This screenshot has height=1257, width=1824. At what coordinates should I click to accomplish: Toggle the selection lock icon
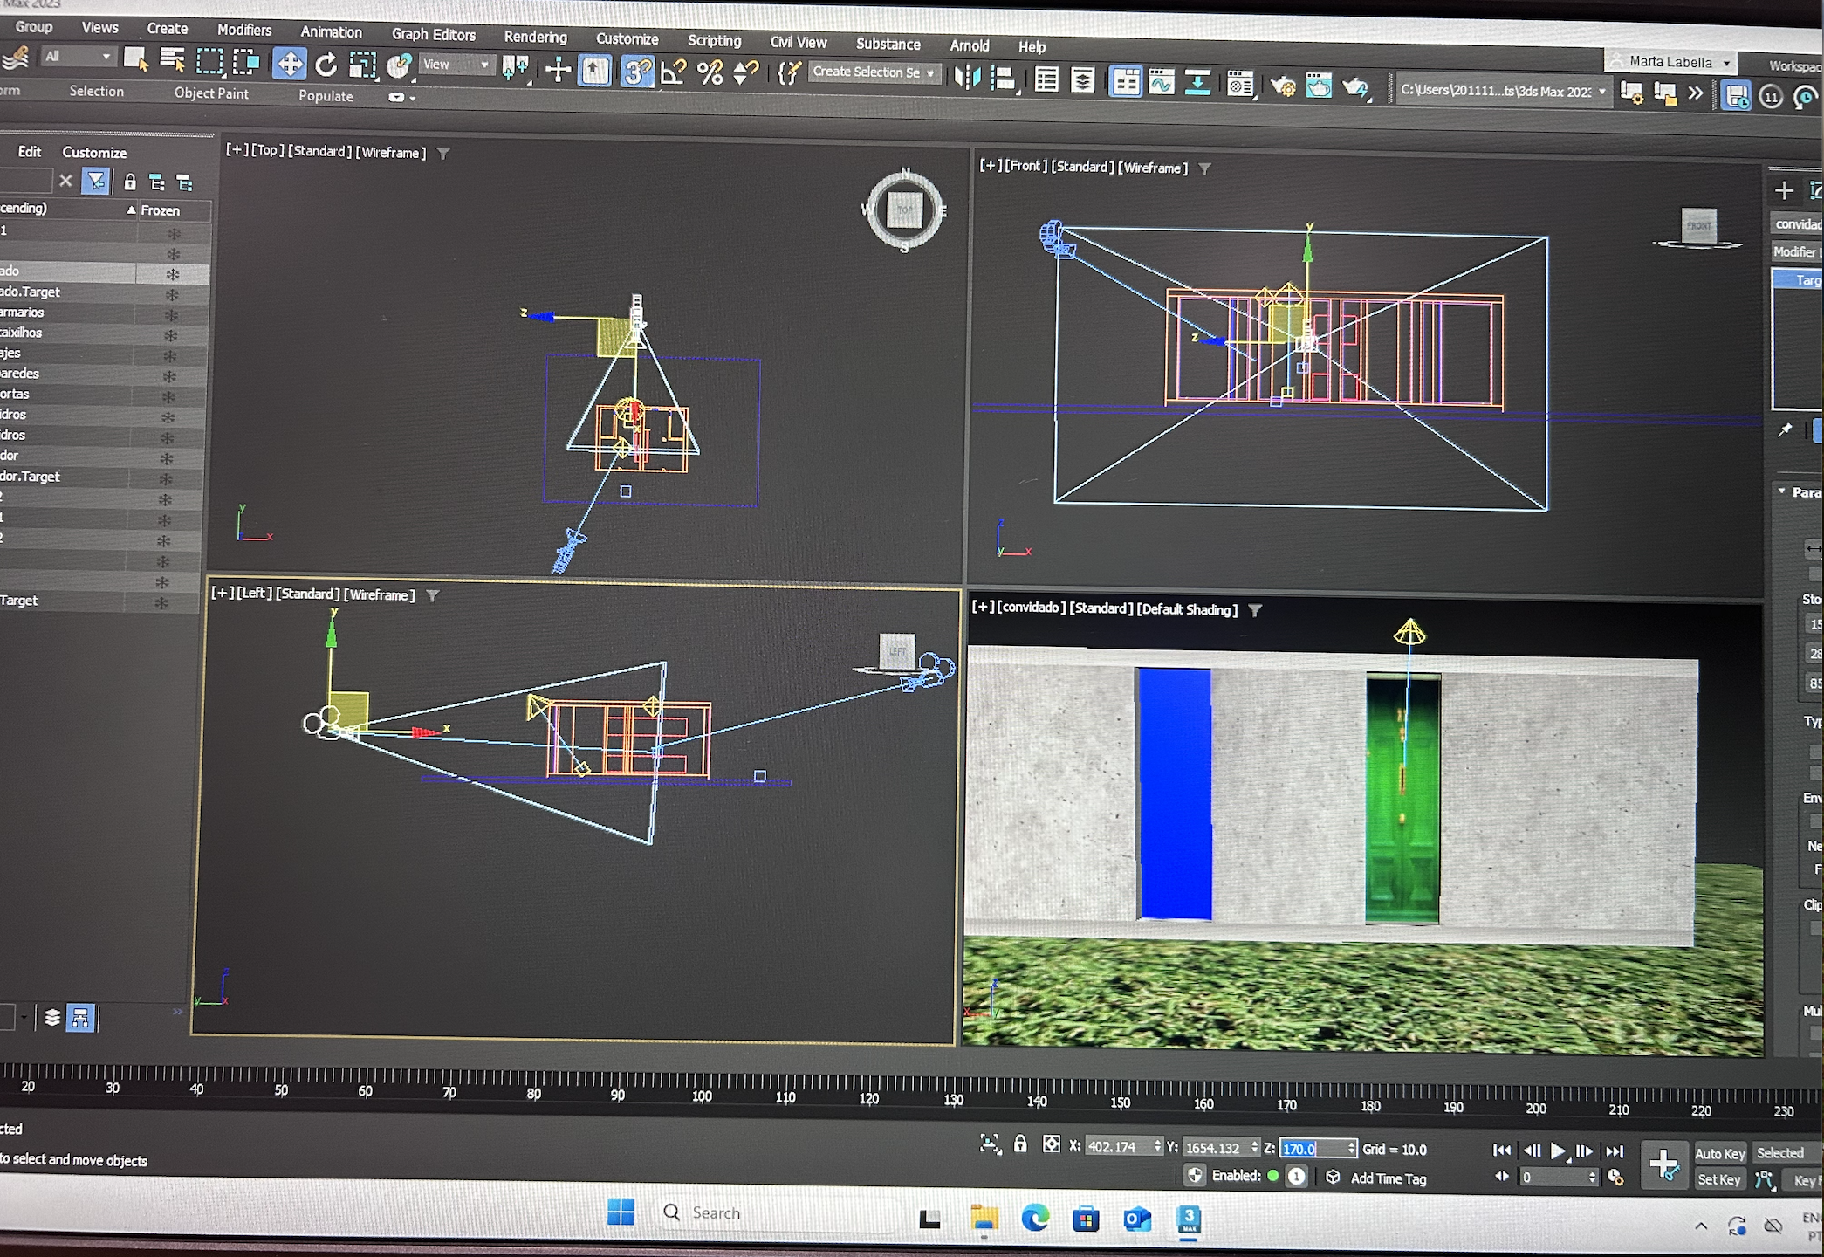point(1019,1144)
